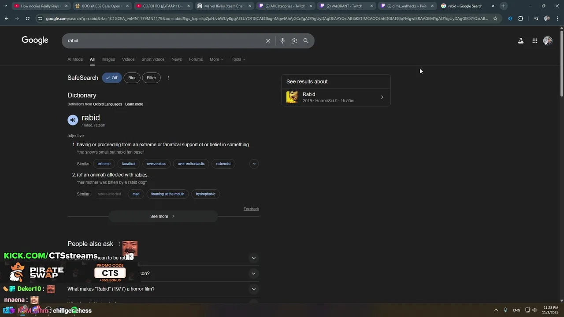Set SafeSearch to Filter
Screen dimensions: 564x317
coord(151,78)
